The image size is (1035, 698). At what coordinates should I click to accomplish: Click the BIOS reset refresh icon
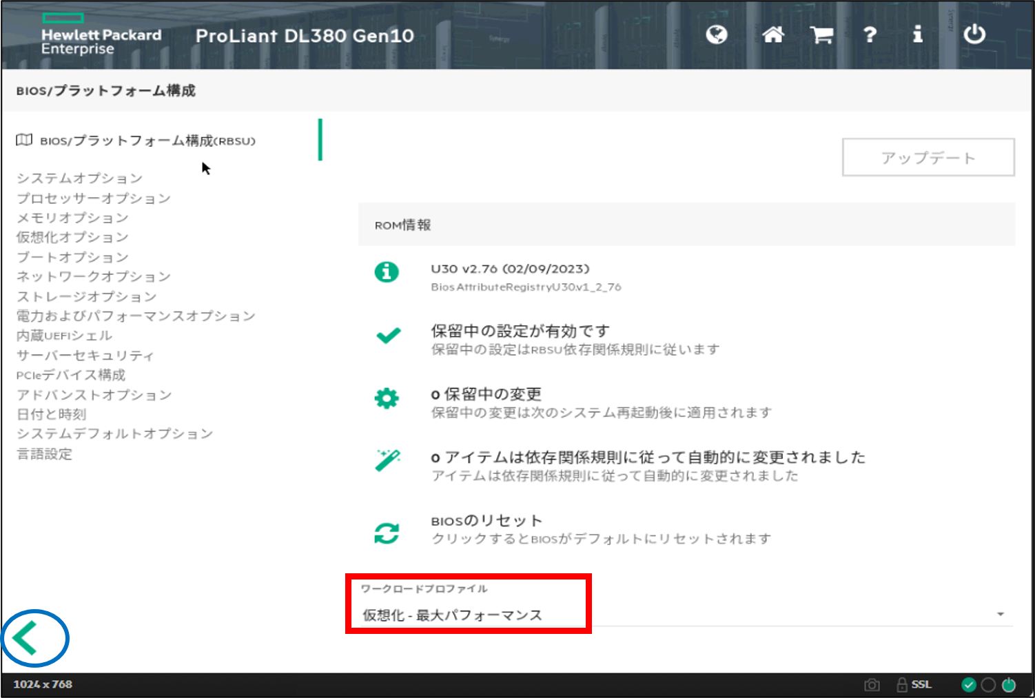387,533
